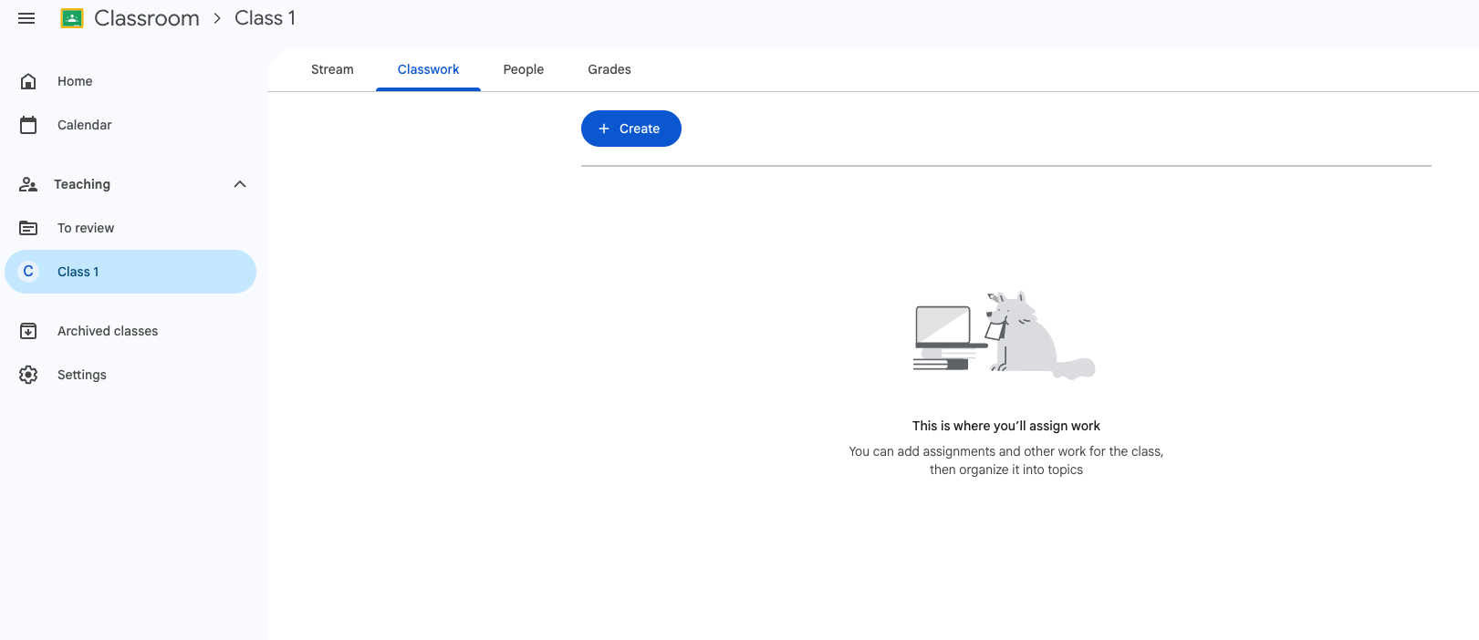
Task: Click the Teaching people icon
Action: (28, 184)
